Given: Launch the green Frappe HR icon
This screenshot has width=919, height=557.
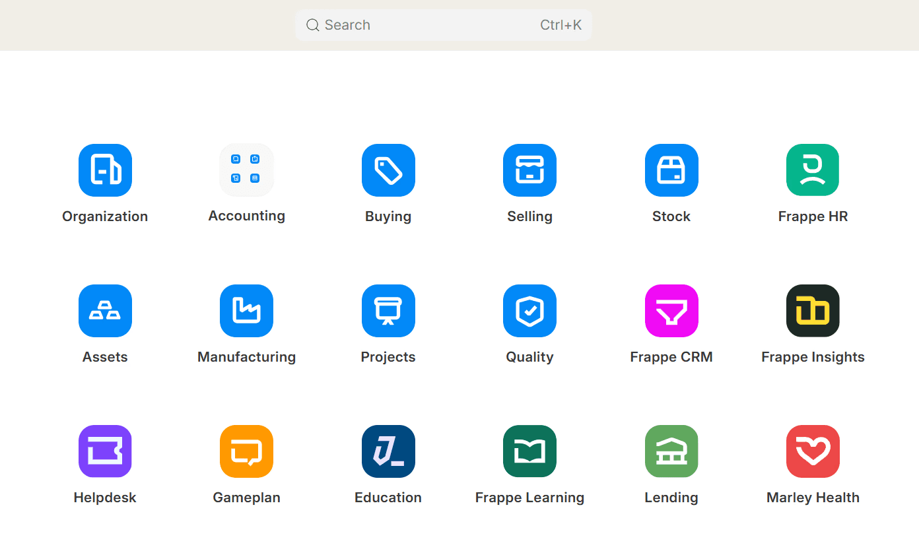Looking at the screenshot, I should point(813,170).
